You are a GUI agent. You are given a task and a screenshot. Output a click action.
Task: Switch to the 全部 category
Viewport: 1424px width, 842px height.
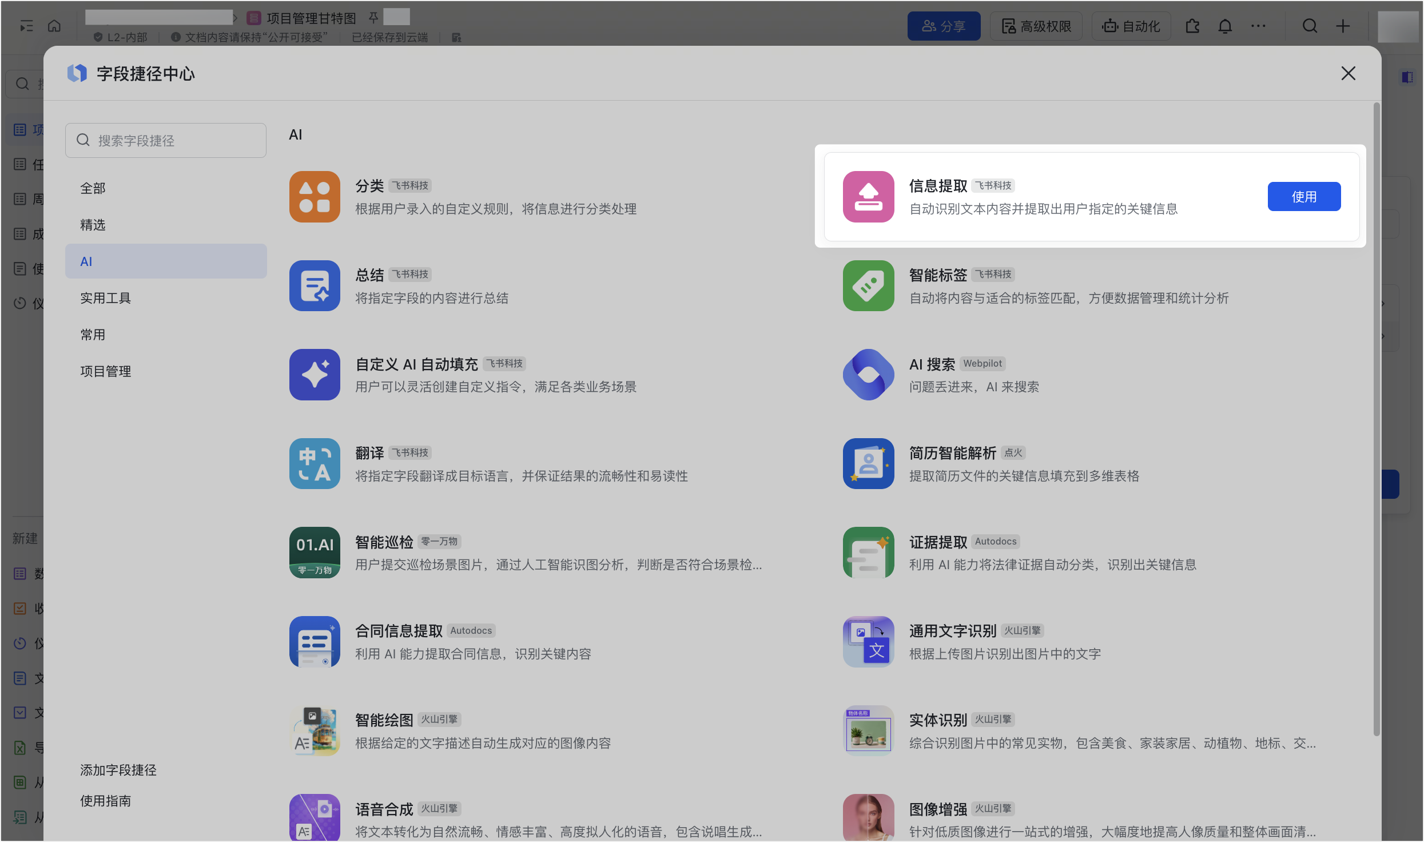tap(93, 188)
